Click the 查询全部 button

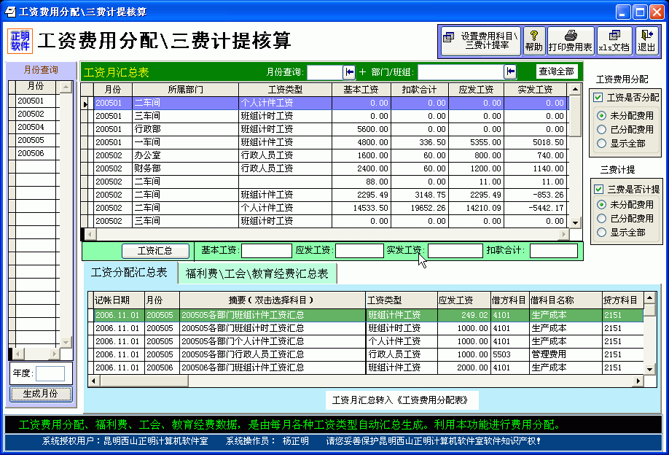click(557, 71)
